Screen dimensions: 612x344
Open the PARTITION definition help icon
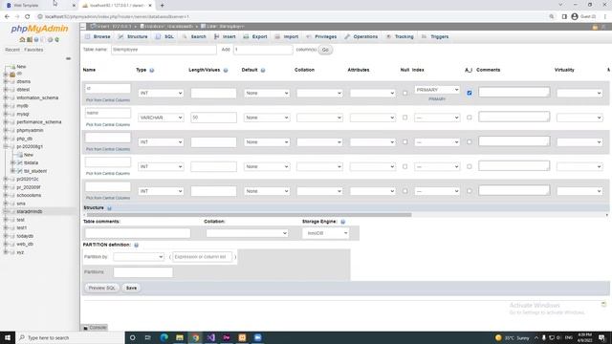136,245
